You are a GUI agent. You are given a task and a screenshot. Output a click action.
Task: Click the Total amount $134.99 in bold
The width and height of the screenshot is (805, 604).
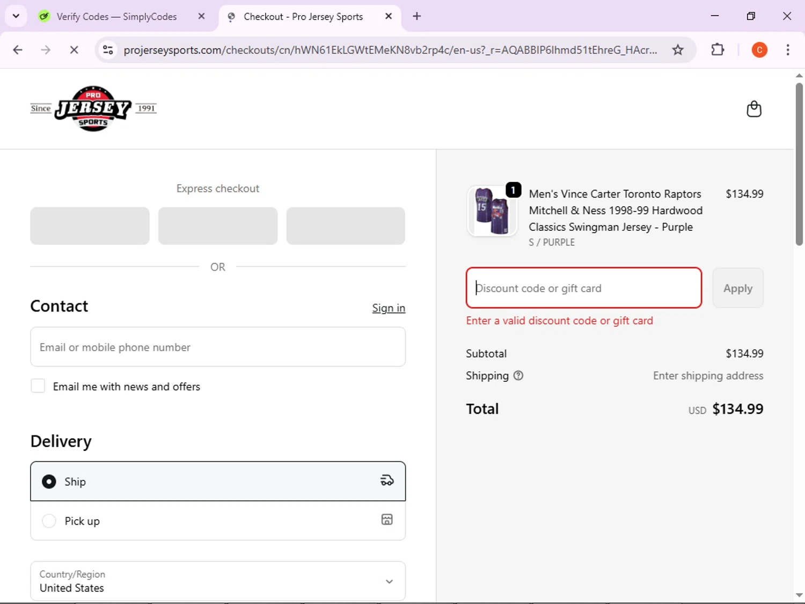pos(737,409)
